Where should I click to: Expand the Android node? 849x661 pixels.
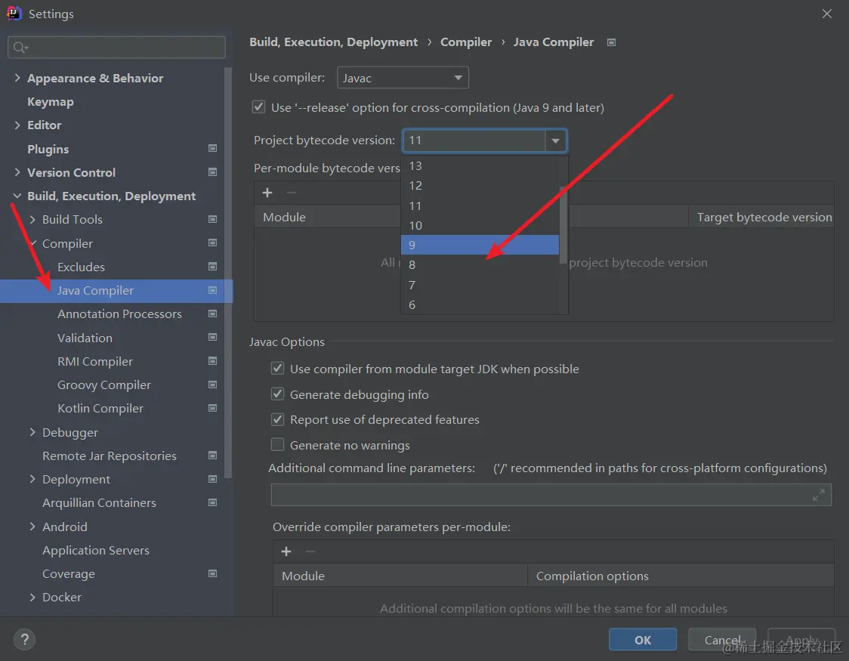(32, 527)
